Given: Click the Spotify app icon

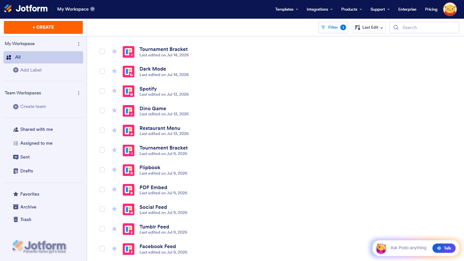Looking at the screenshot, I should 129,91.
